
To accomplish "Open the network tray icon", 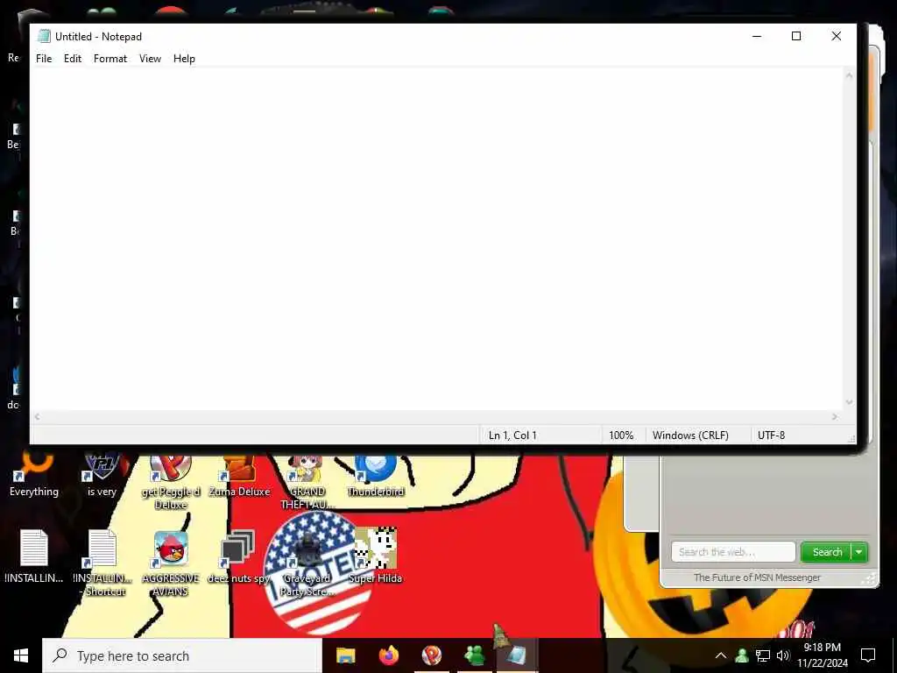I will pos(763,655).
